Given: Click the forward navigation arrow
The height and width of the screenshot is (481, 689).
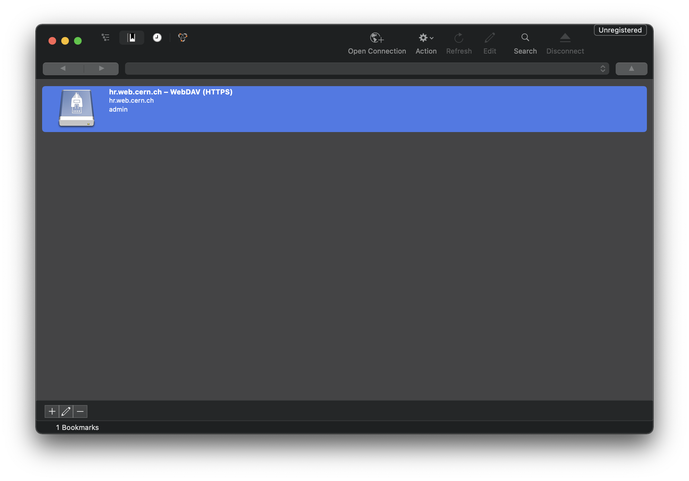Looking at the screenshot, I should coord(101,69).
